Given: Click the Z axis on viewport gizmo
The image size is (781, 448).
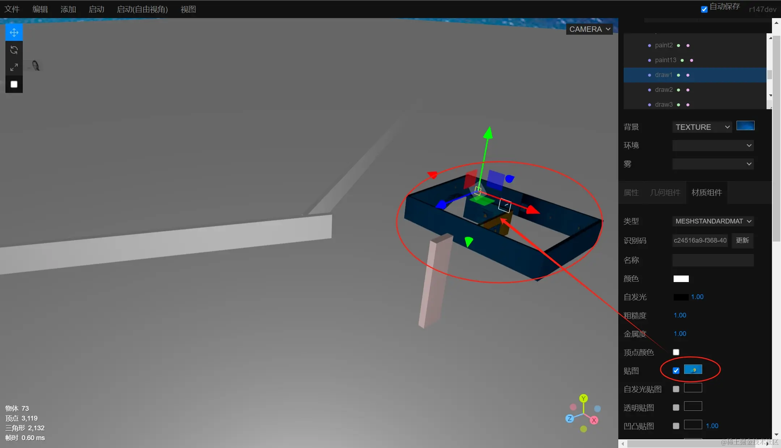Looking at the screenshot, I should tap(569, 419).
